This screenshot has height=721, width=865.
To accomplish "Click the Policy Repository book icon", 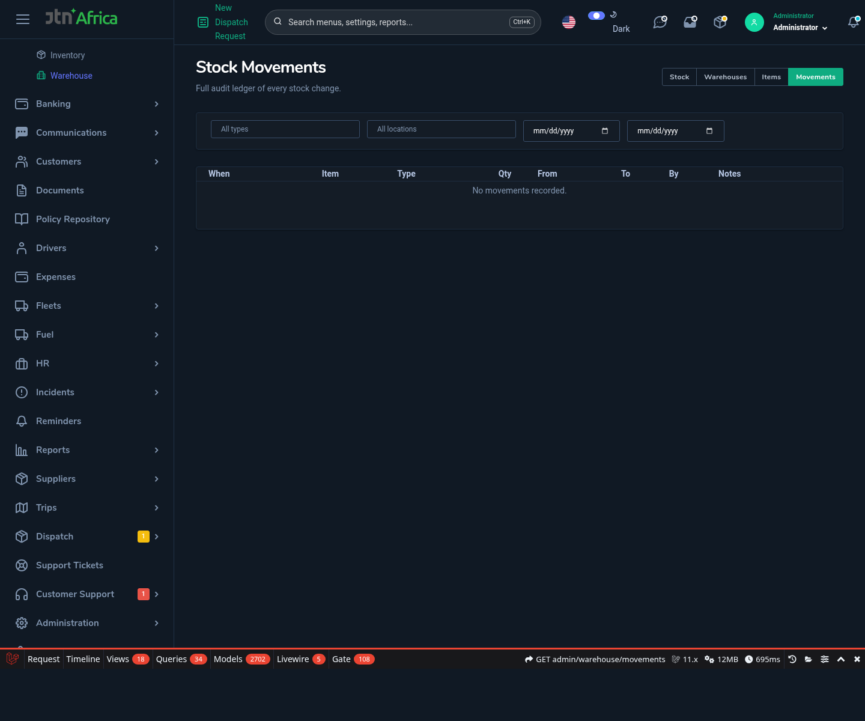I will (22, 219).
